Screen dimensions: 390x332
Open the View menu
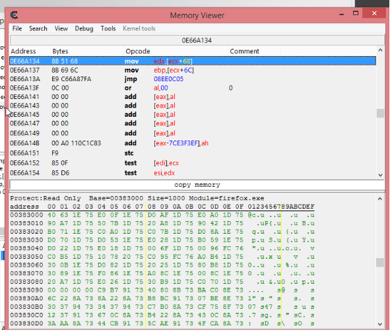click(61, 28)
